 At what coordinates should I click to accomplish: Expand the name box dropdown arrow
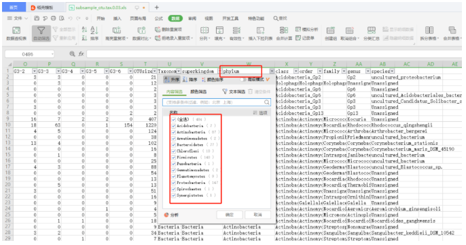(x=52, y=54)
